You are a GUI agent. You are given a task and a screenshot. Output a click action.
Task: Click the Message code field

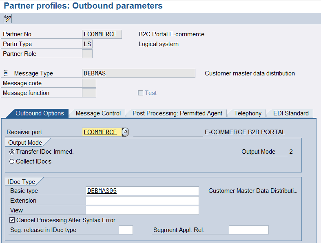[89, 83]
